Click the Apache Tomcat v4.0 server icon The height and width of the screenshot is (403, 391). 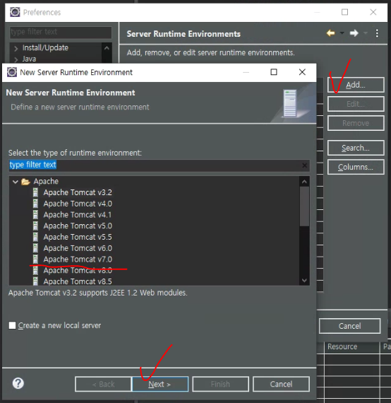coord(35,204)
